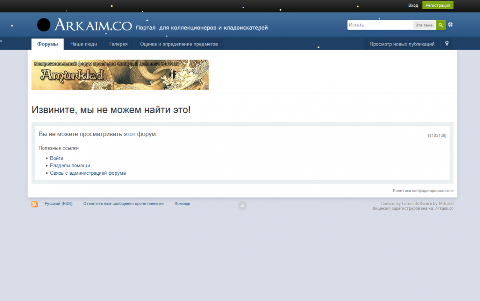Open the Русский (RUS) language selector

[58, 203]
